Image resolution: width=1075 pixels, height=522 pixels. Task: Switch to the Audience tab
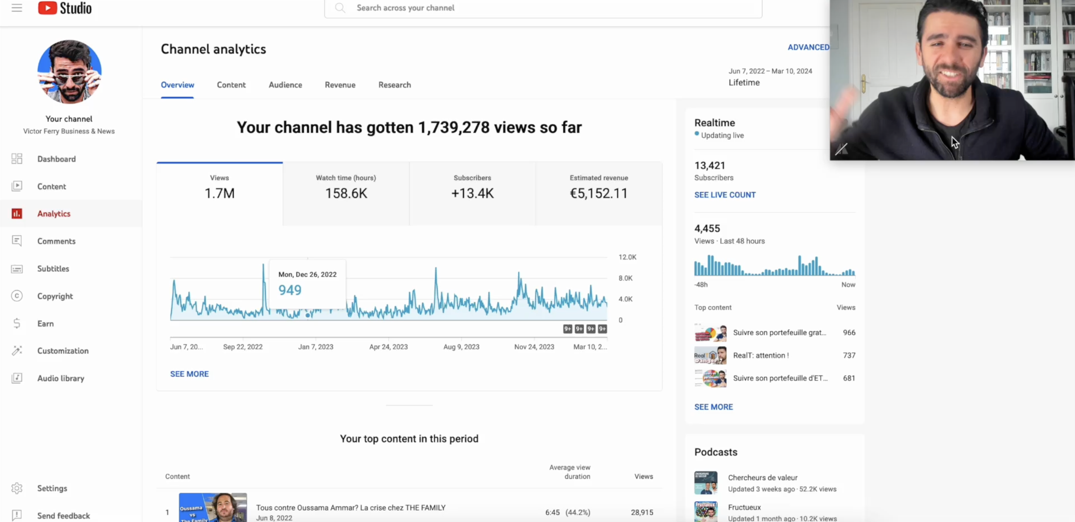(285, 85)
